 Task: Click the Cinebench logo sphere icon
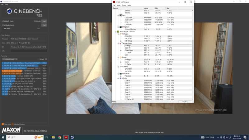[9, 11]
